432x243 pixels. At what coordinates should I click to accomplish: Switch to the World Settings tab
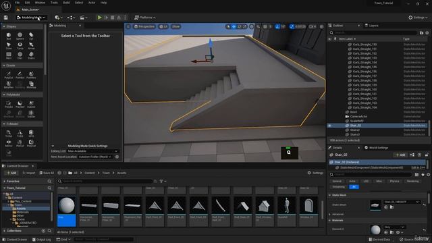[x=377, y=148]
